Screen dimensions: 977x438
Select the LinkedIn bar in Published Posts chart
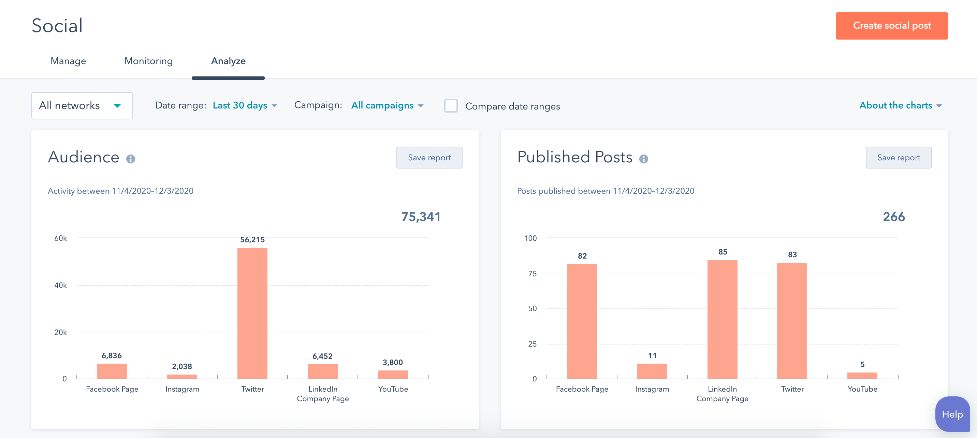[722, 319]
